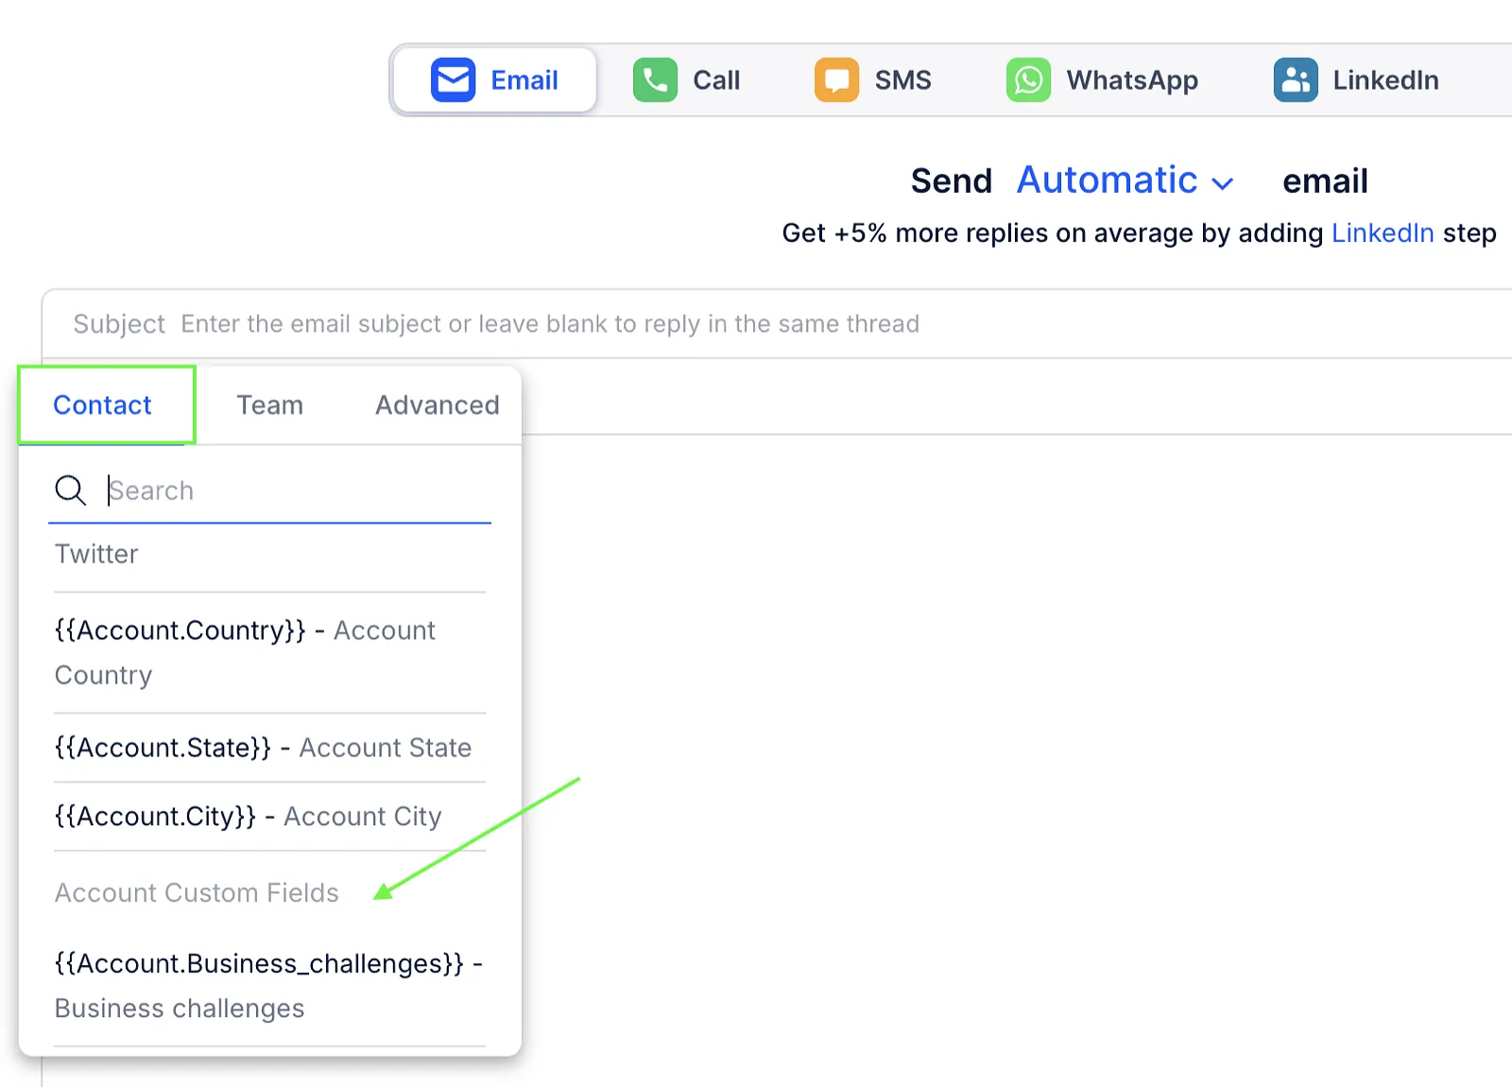Open the Contact variables tab
Screen dimensions: 1512x1087
click(102, 405)
